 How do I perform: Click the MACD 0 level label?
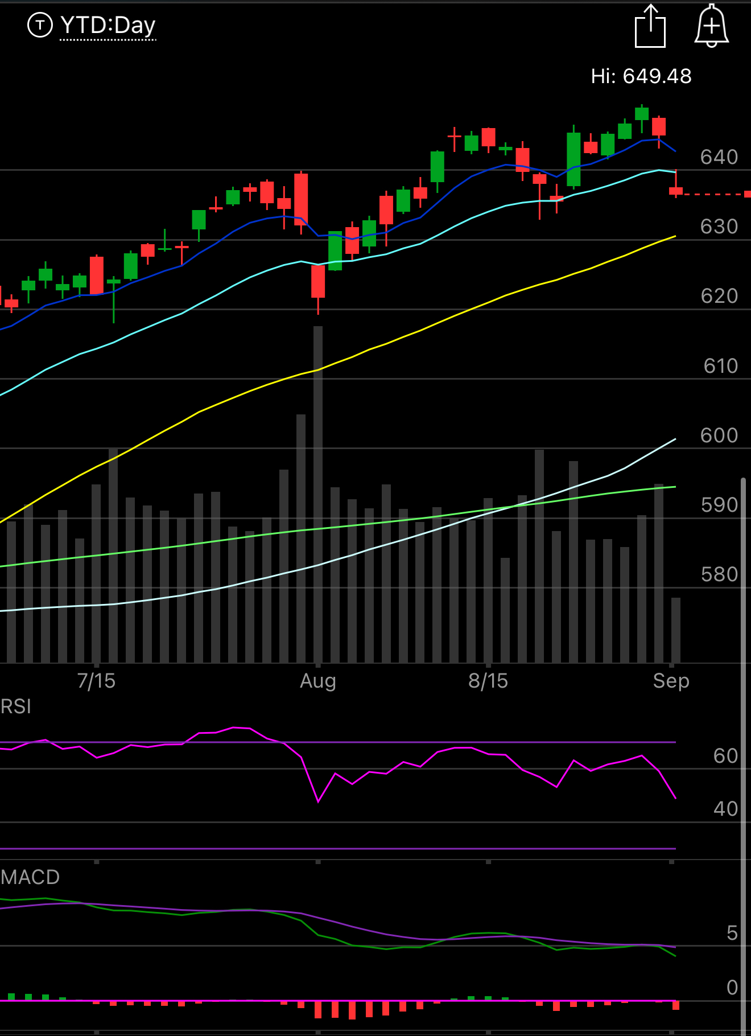pyautogui.click(x=732, y=988)
